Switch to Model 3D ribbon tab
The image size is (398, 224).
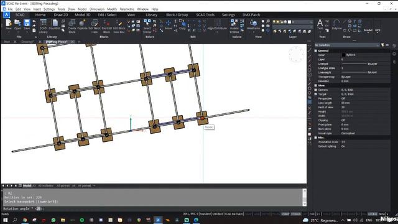tap(83, 15)
